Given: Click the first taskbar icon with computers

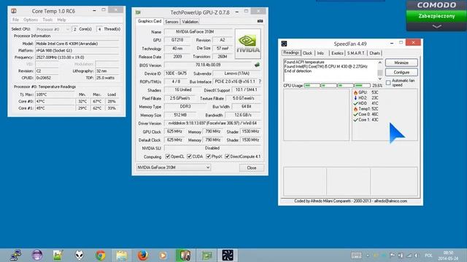Looking at the screenshot, I should [15, 255].
